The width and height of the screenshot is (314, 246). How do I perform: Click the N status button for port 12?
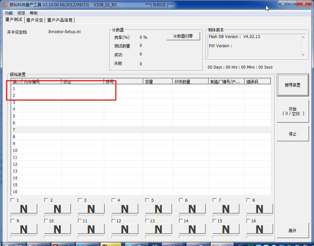(125, 229)
